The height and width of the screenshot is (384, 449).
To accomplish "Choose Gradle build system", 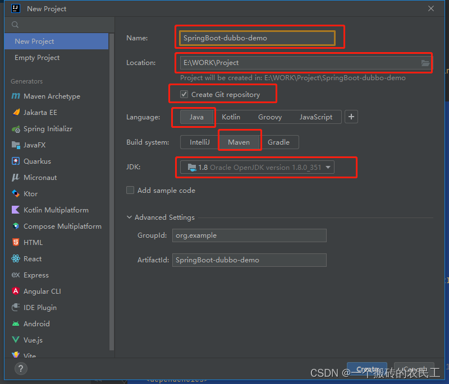I will [278, 142].
